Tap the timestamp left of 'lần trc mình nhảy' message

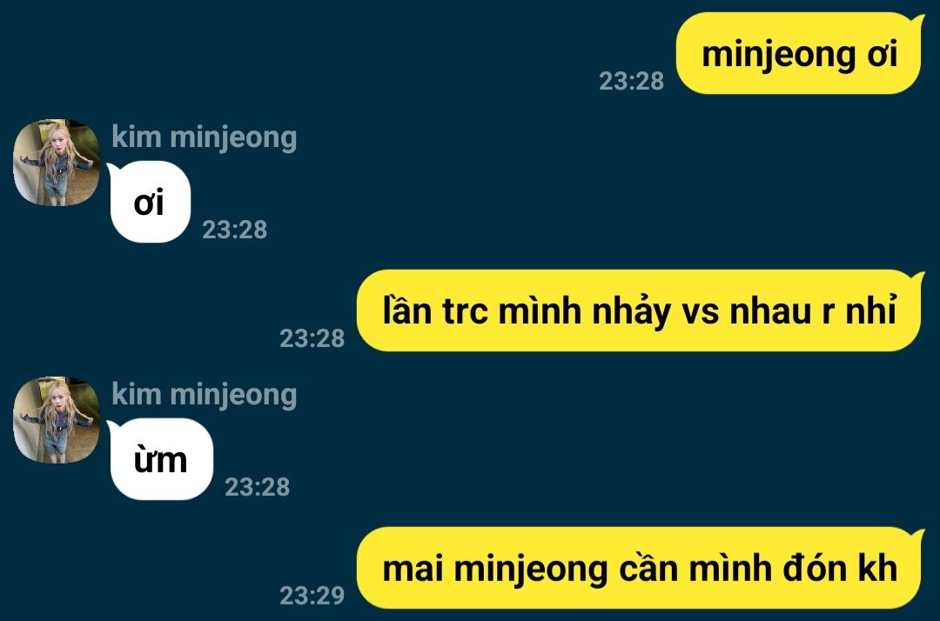[x=312, y=338]
